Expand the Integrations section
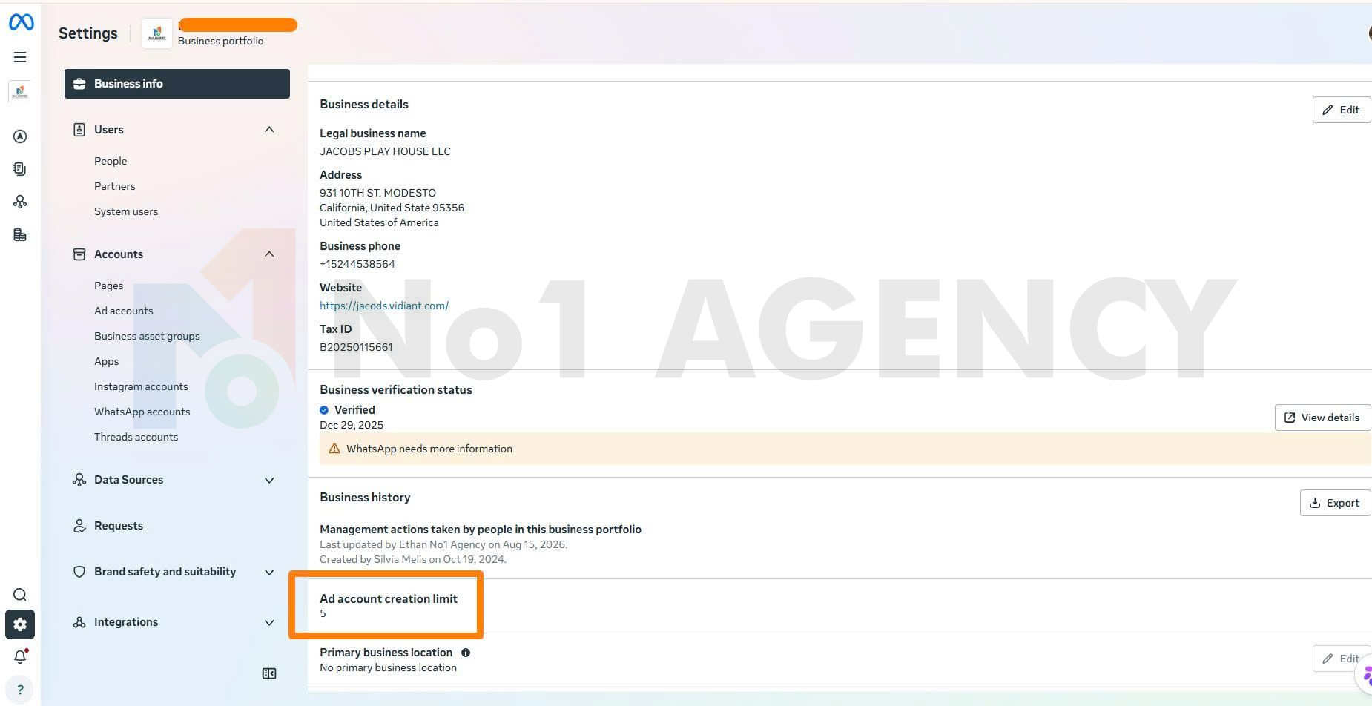Image resolution: width=1372 pixels, height=706 pixels. point(269,622)
